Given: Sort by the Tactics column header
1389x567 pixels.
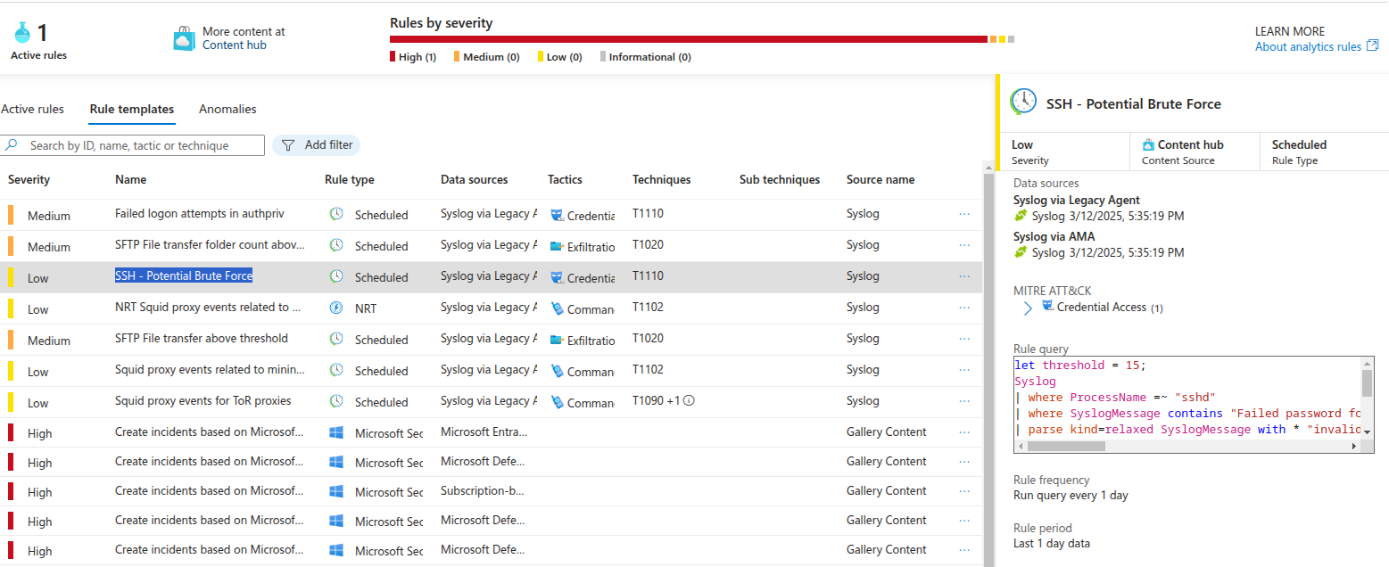Looking at the screenshot, I should point(565,179).
